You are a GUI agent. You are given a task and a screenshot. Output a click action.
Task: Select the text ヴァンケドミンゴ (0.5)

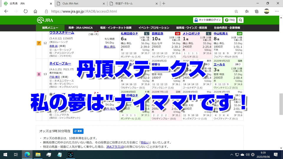[226, 88]
